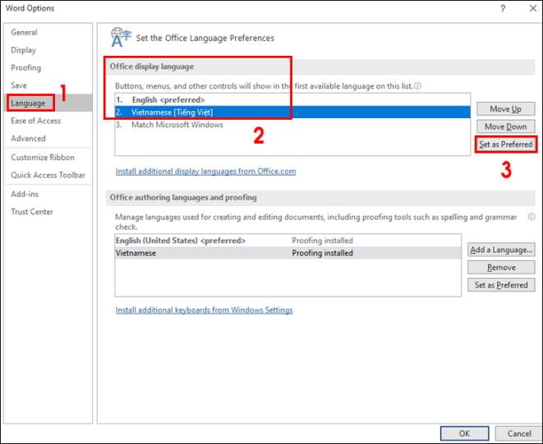The height and width of the screenshot is (444, 543).
Task: Click info icon beside authoring languages description
Action: (531, 217)
